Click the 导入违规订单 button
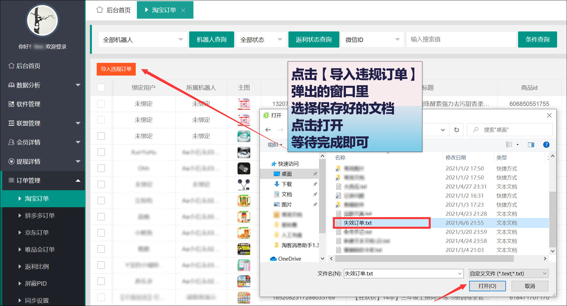The width and height of the screenshot is (567, 306). (116, 69)
